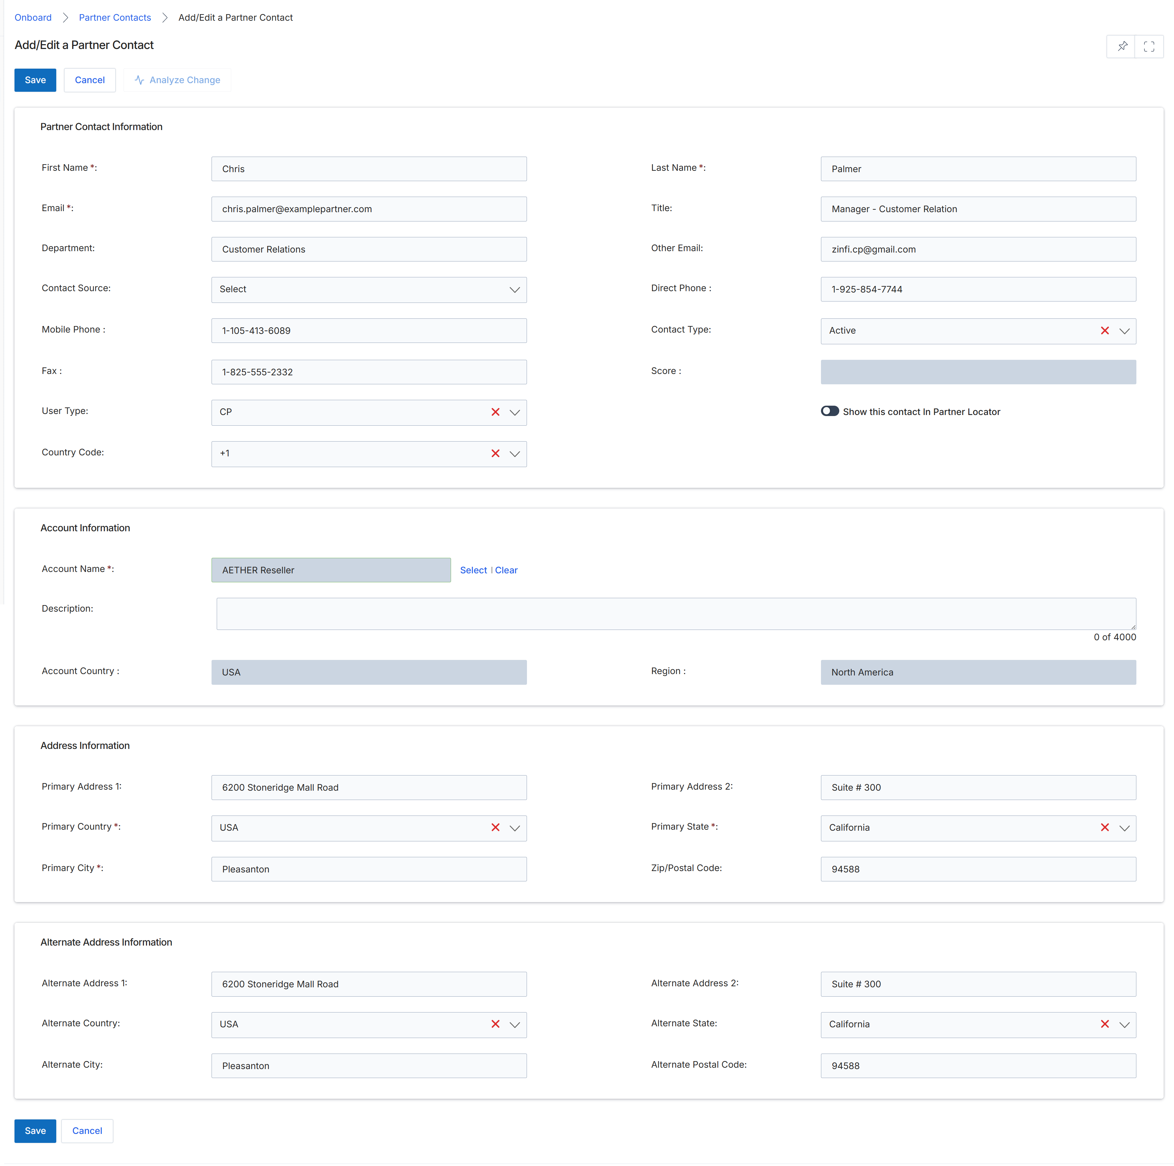The image size is (1174, 1166).
Task: Click the Region field
Action: click(x=978, y=672)
